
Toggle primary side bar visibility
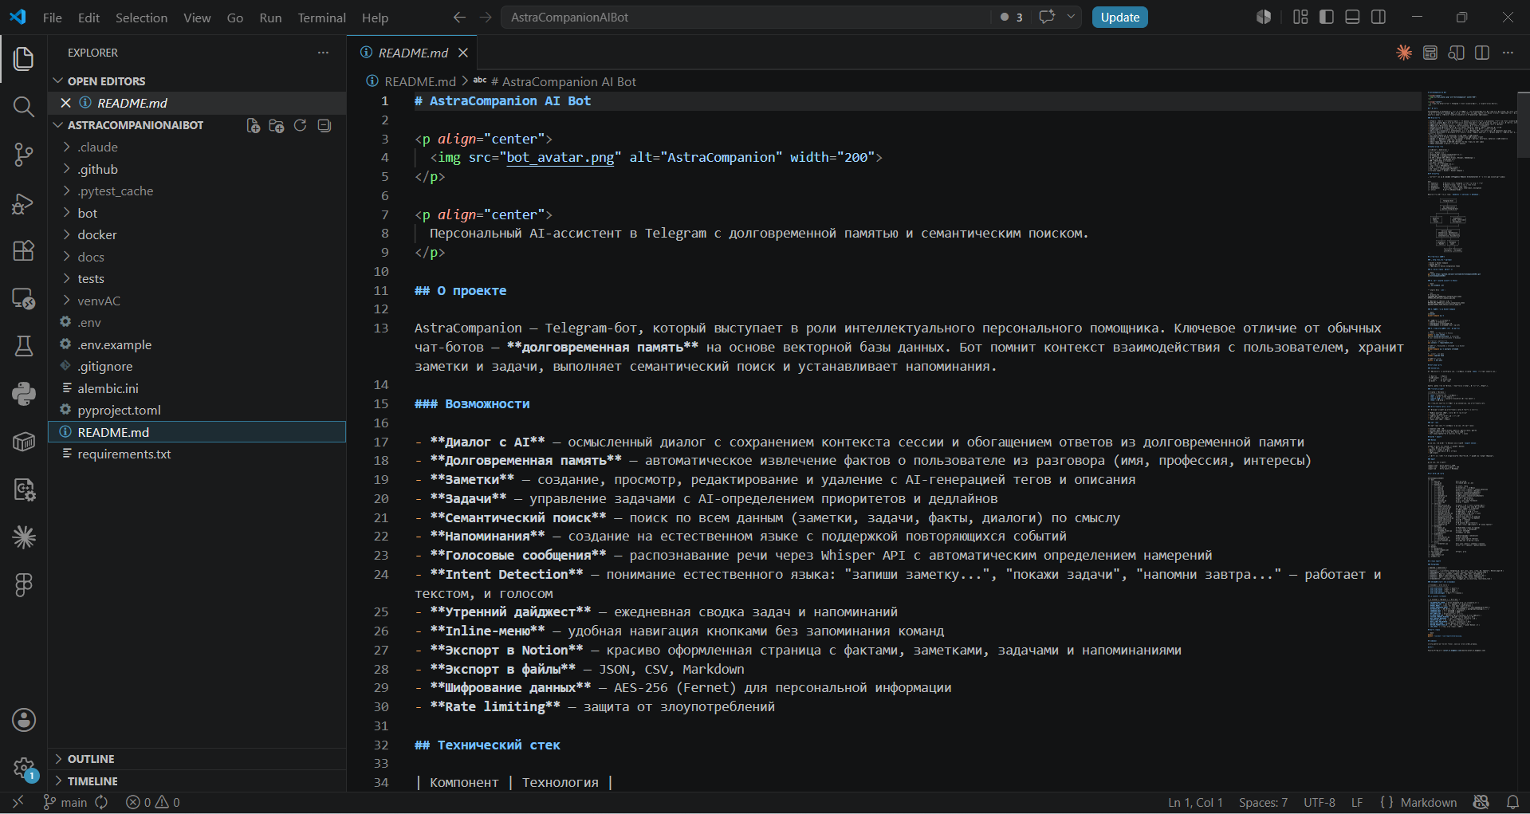(x=1327, y=17)
